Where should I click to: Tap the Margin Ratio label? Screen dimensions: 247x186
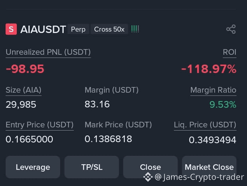coord(213,90)
